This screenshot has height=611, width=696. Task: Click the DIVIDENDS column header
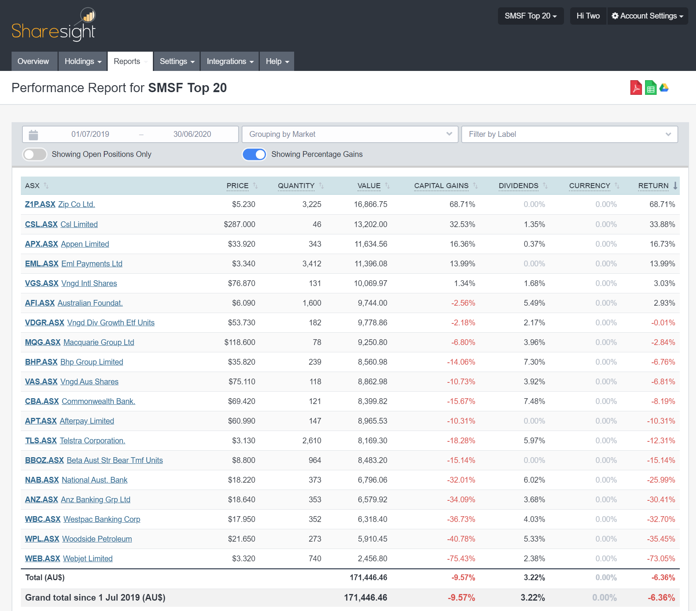pyautogui.click(x=518, y=186)
